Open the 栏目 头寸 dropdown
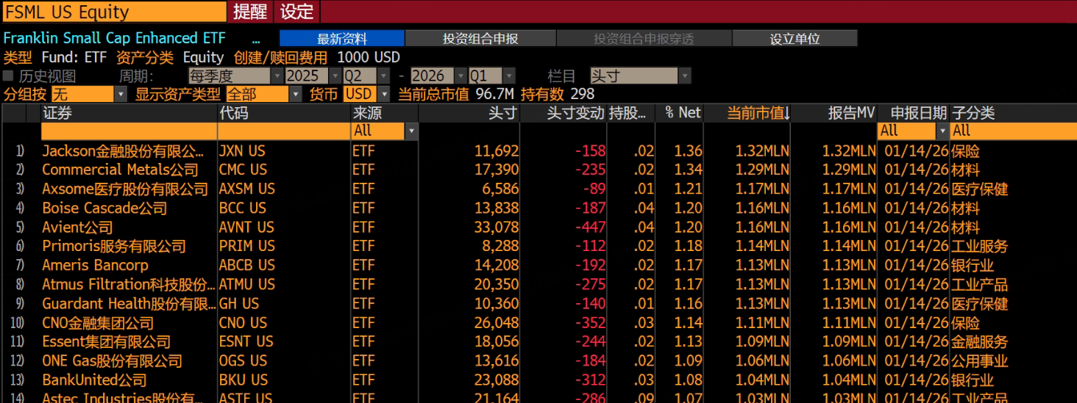 (x=640, y=76)
